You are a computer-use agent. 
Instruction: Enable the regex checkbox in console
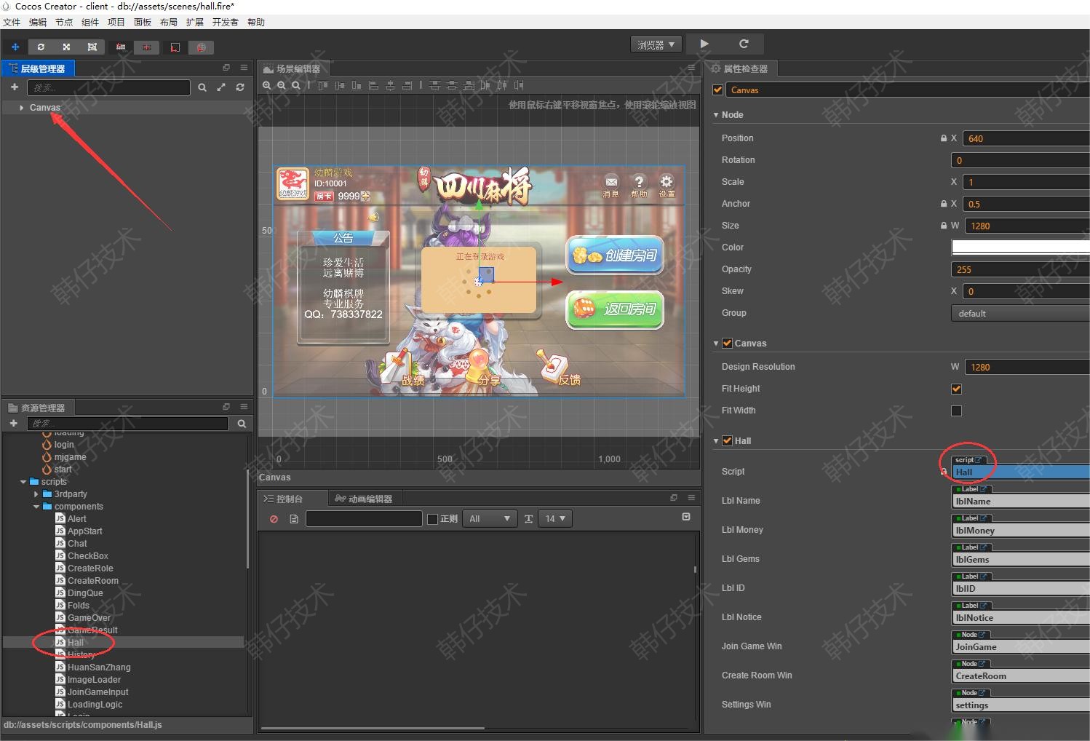[432, 519]
